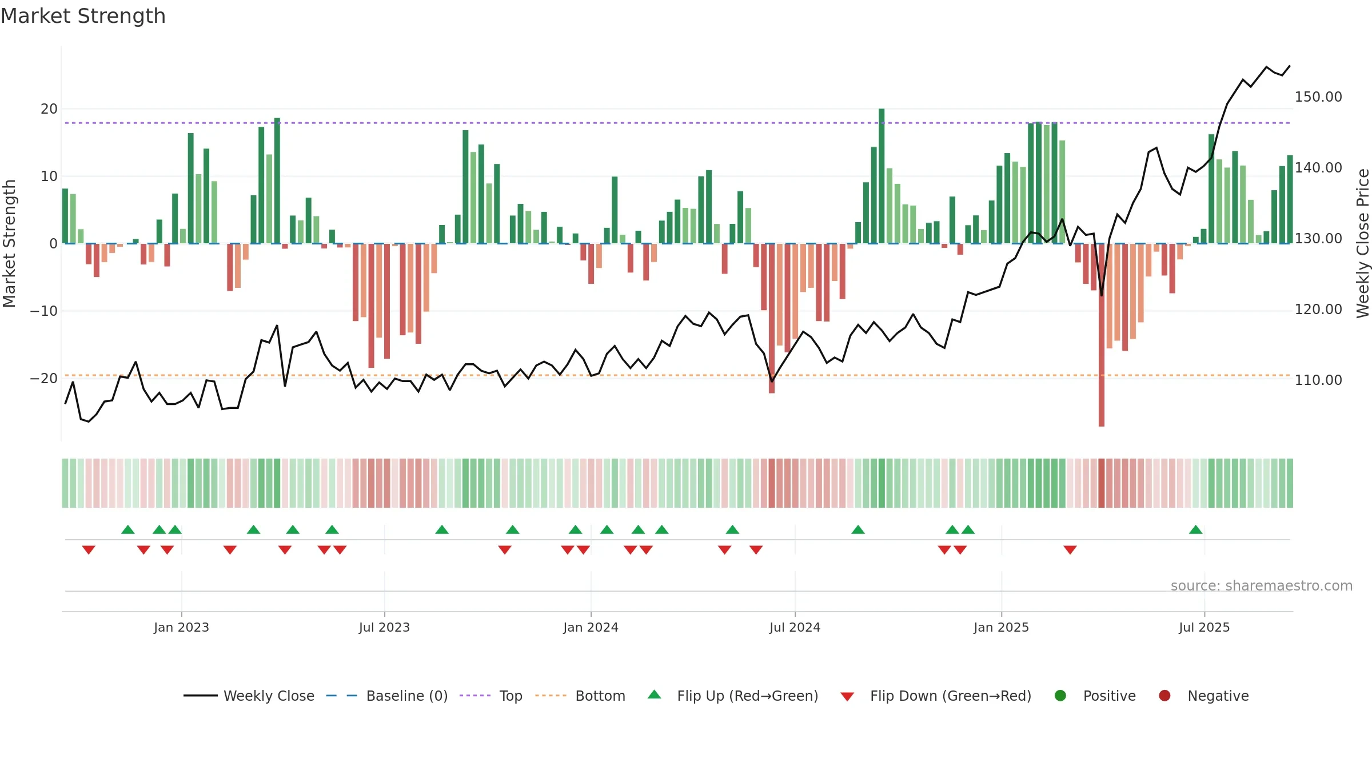Click the leftmost red Flip Down marker

89,550
